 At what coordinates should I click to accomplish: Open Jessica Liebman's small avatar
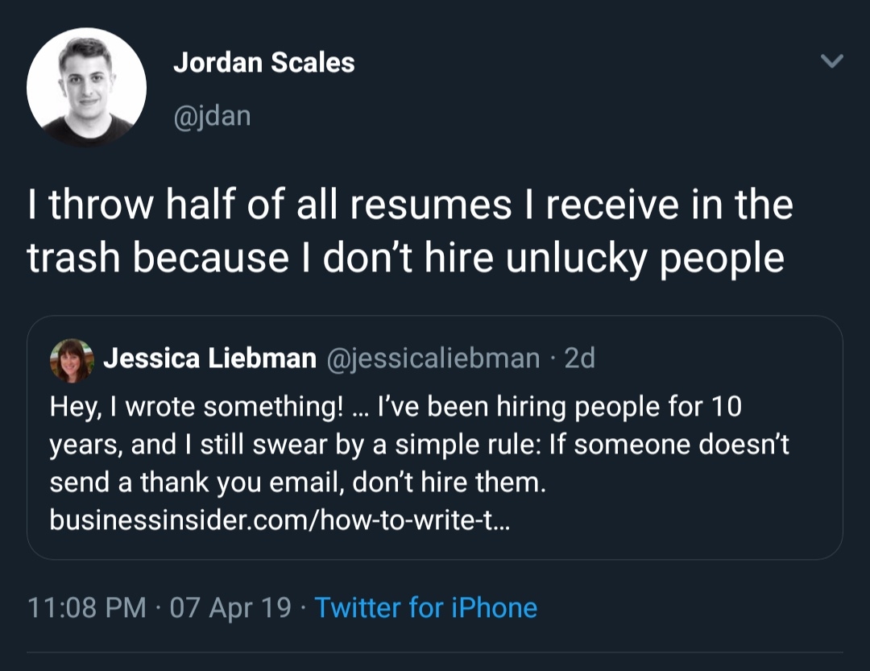pos(72,359)
